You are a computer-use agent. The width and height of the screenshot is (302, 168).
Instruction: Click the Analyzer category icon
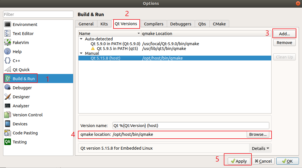pos(8,106)
